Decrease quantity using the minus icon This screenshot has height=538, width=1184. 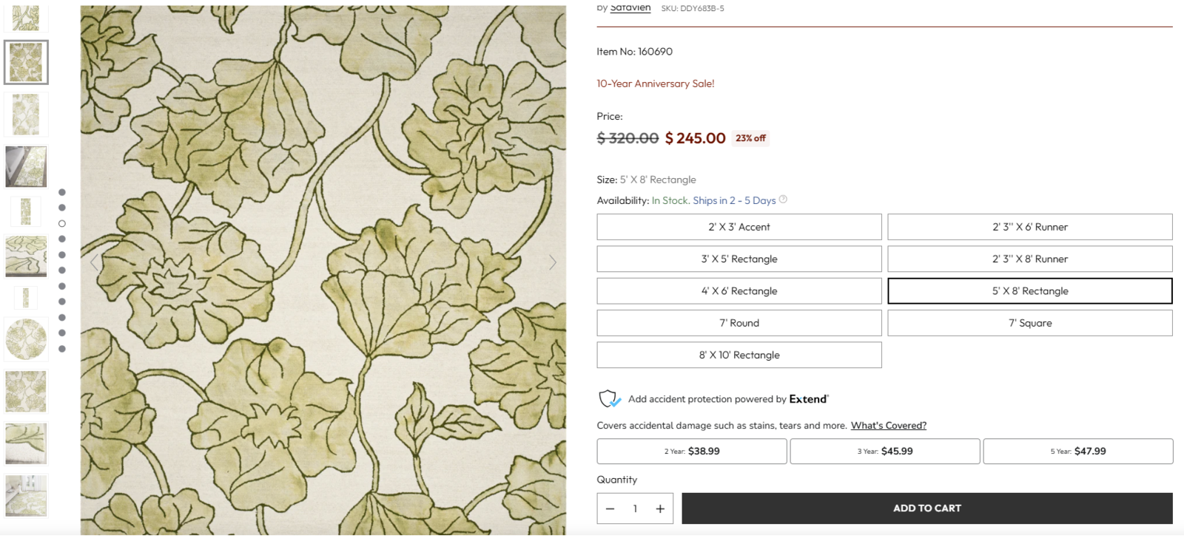coord(610,508)
